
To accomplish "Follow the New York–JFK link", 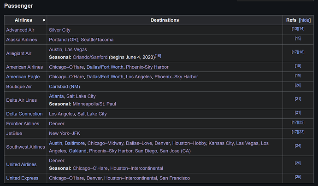I will click(65, 134).
